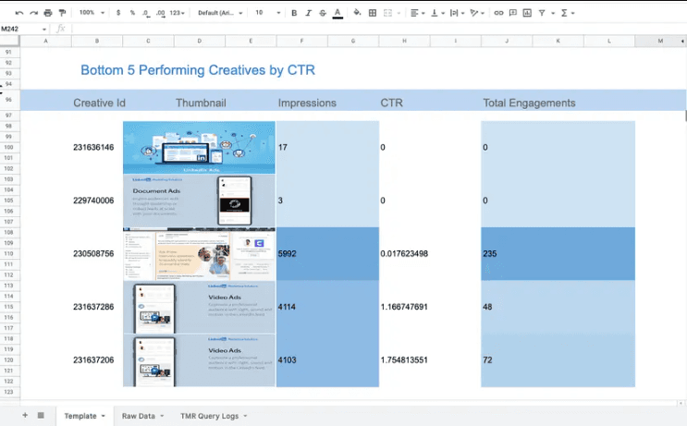Screen dimensions: 687x426
Task: Open the fill color picker
Action: pos(358,13)
